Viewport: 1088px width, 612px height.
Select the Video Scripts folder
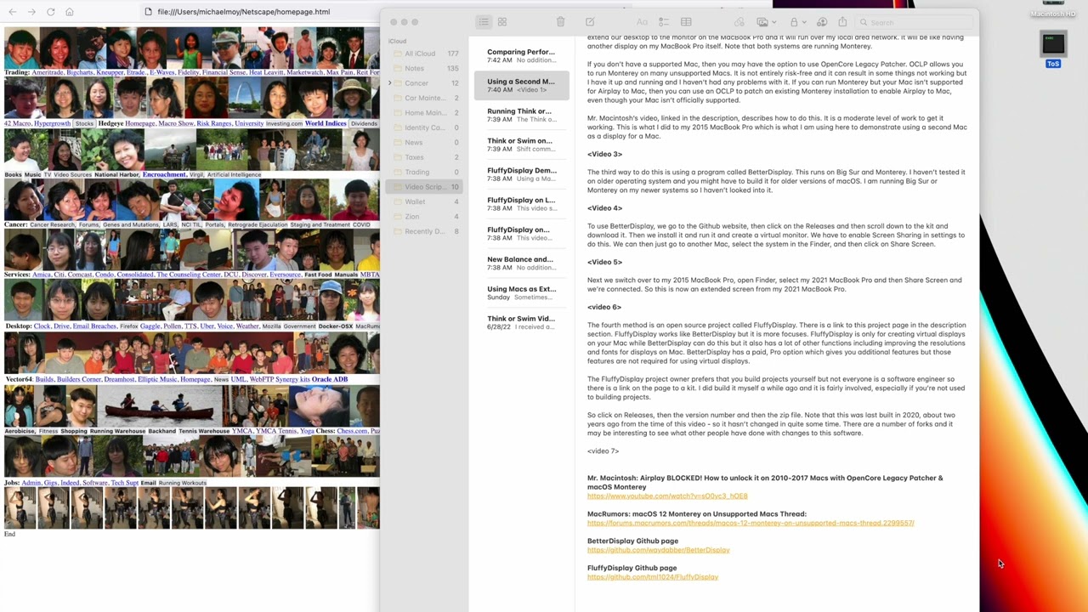click(426, 187)
